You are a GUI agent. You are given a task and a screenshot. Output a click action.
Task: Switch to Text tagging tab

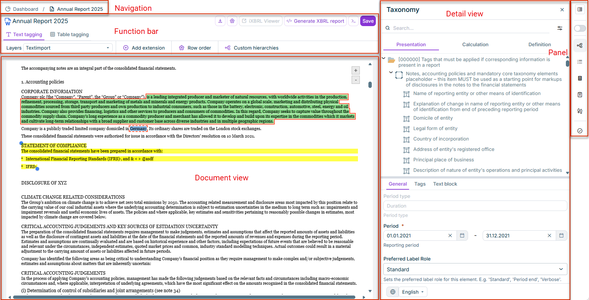[x=24, y=34]
